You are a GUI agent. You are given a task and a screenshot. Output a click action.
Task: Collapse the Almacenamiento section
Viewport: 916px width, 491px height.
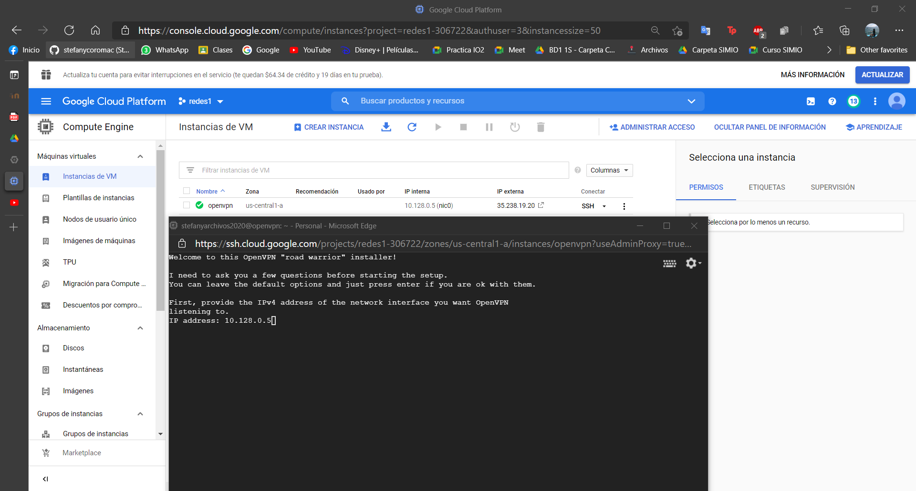140,328
